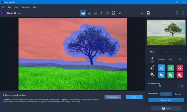This screenshot has height=112, width=187.
Task: Click the Next button
Action: (134, 97)
